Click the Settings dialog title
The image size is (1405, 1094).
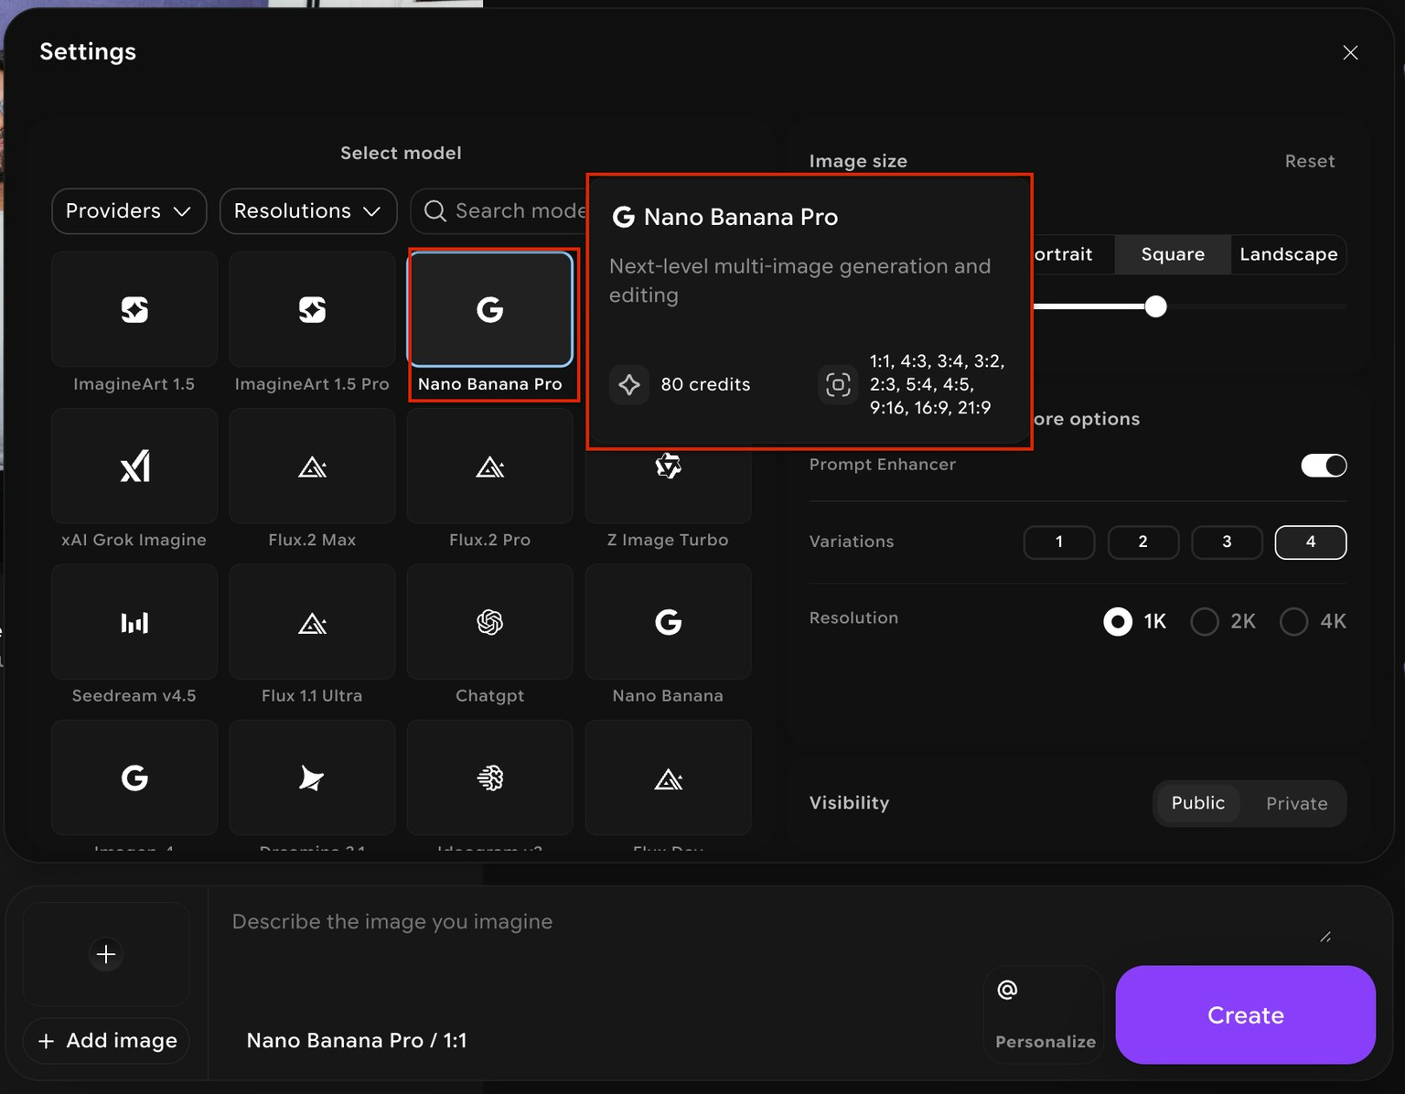[x=88, y=52]
